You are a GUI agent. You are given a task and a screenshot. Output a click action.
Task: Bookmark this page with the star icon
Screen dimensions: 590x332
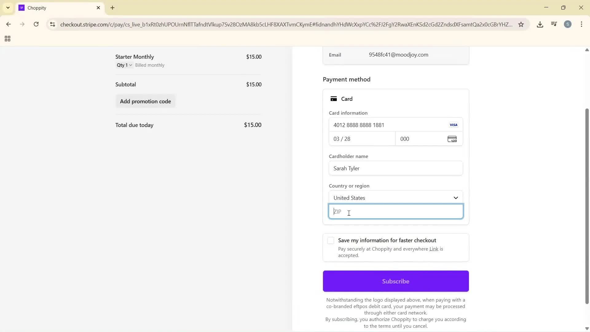[x=521, y=25]
